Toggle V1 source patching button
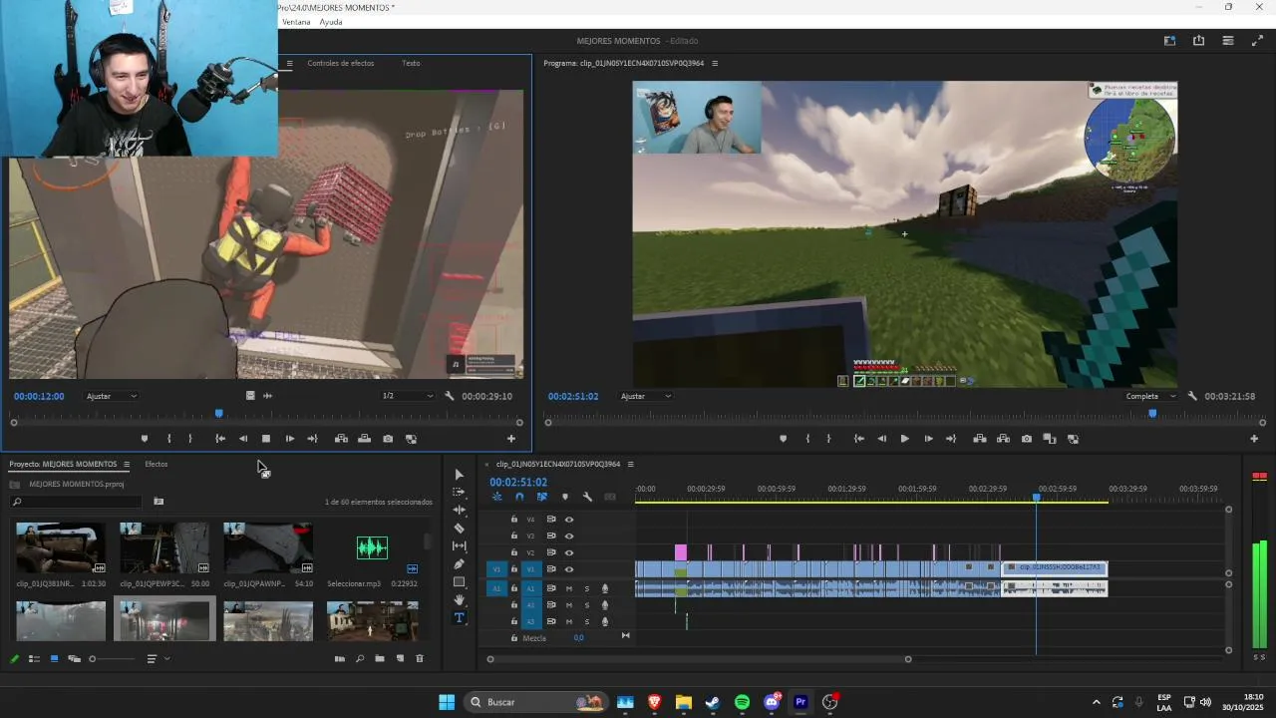 pyautogui.click(x=497, y=569)
